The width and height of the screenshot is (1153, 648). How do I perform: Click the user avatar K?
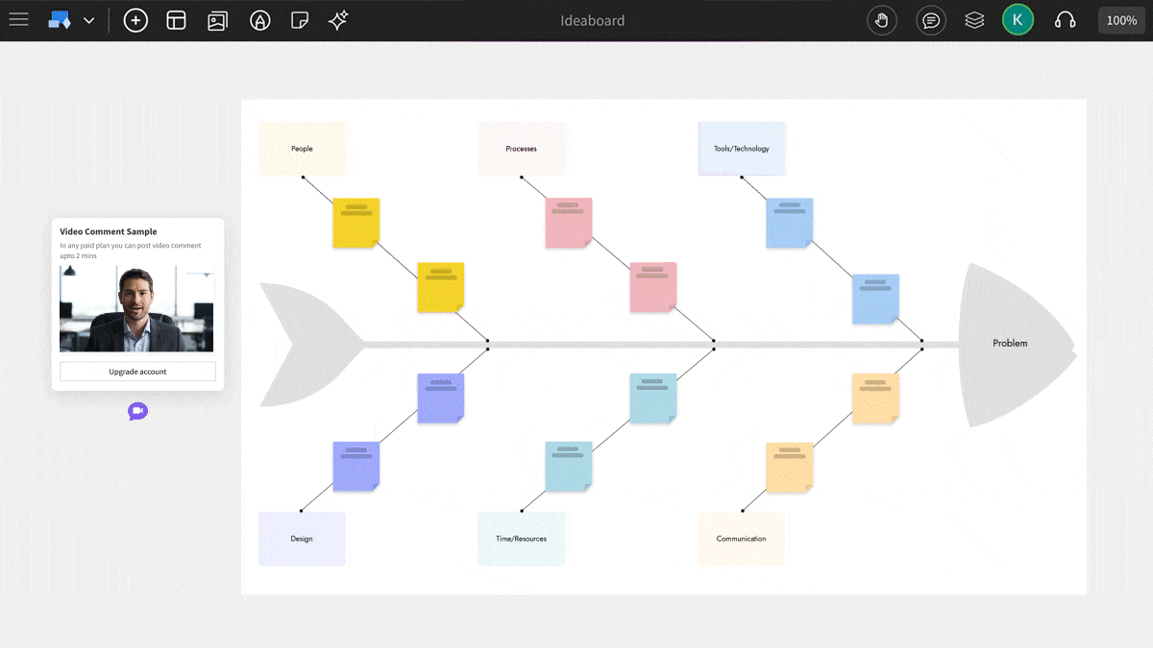point(1018,19)
